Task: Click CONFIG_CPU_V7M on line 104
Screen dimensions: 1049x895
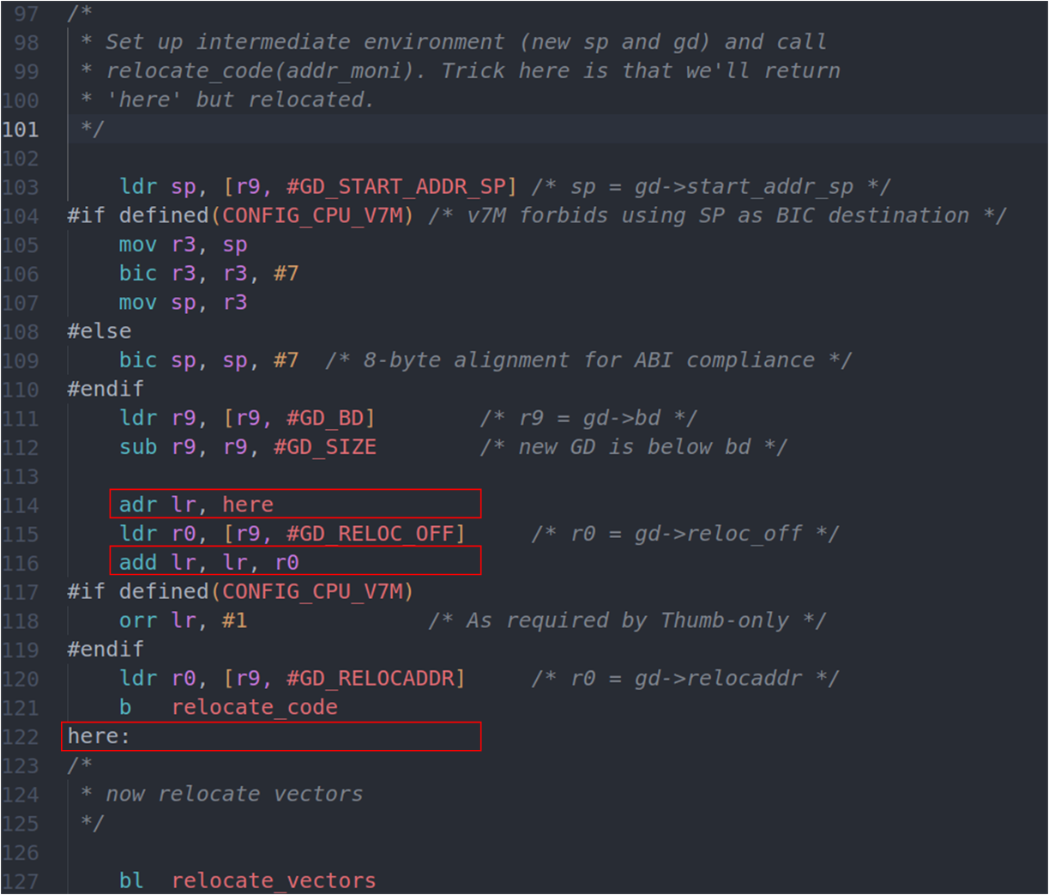Action: tap(312, 215)
